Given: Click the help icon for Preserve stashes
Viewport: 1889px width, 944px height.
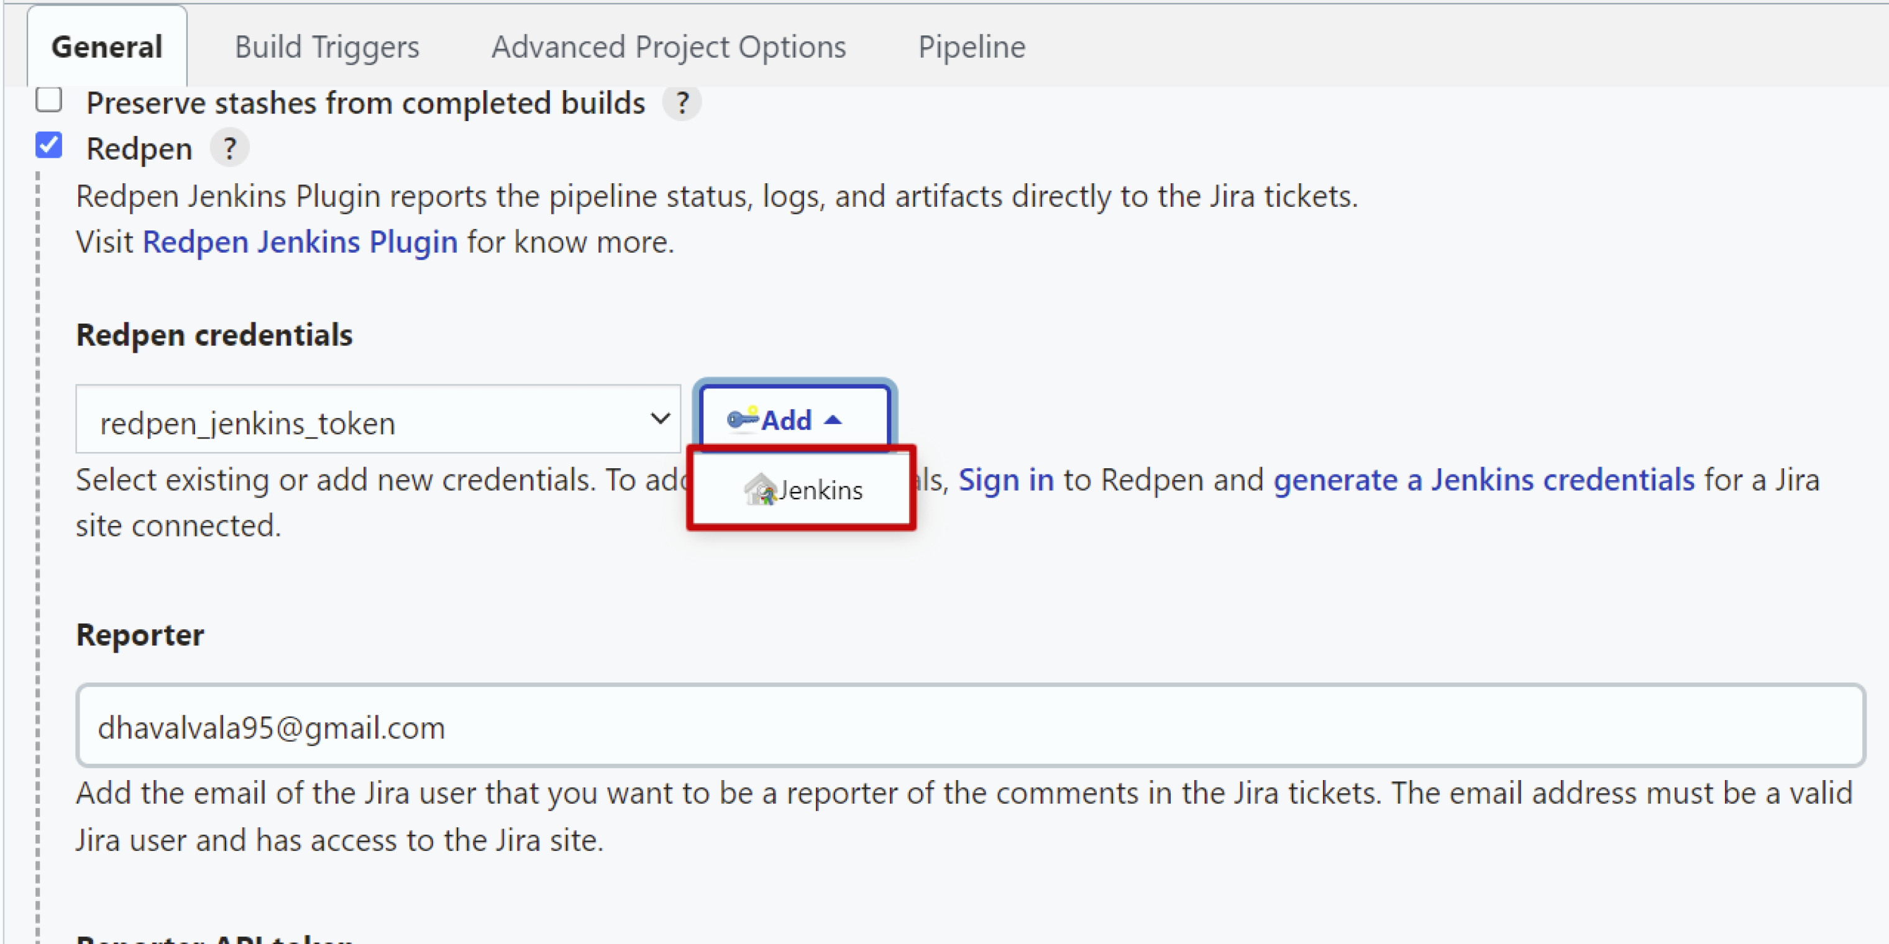Looking at the screenshot, I should (x=682, y=103).
